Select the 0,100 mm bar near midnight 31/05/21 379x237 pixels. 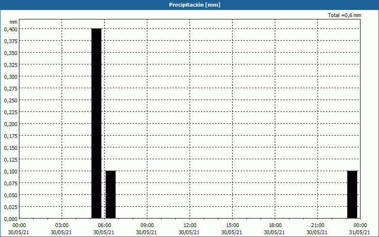352,195
